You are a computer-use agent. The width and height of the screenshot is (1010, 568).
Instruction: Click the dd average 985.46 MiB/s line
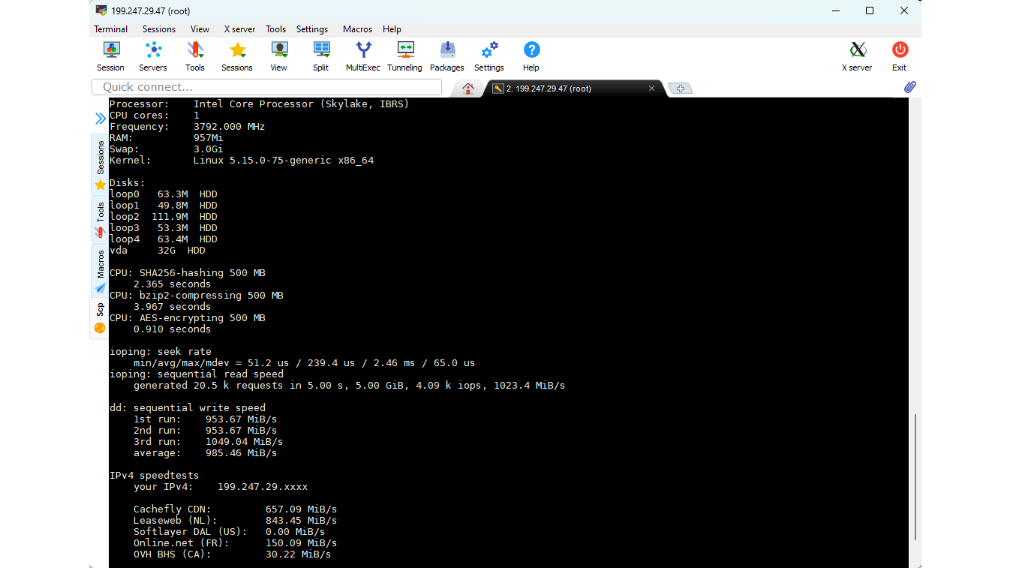tap(206, 453)
